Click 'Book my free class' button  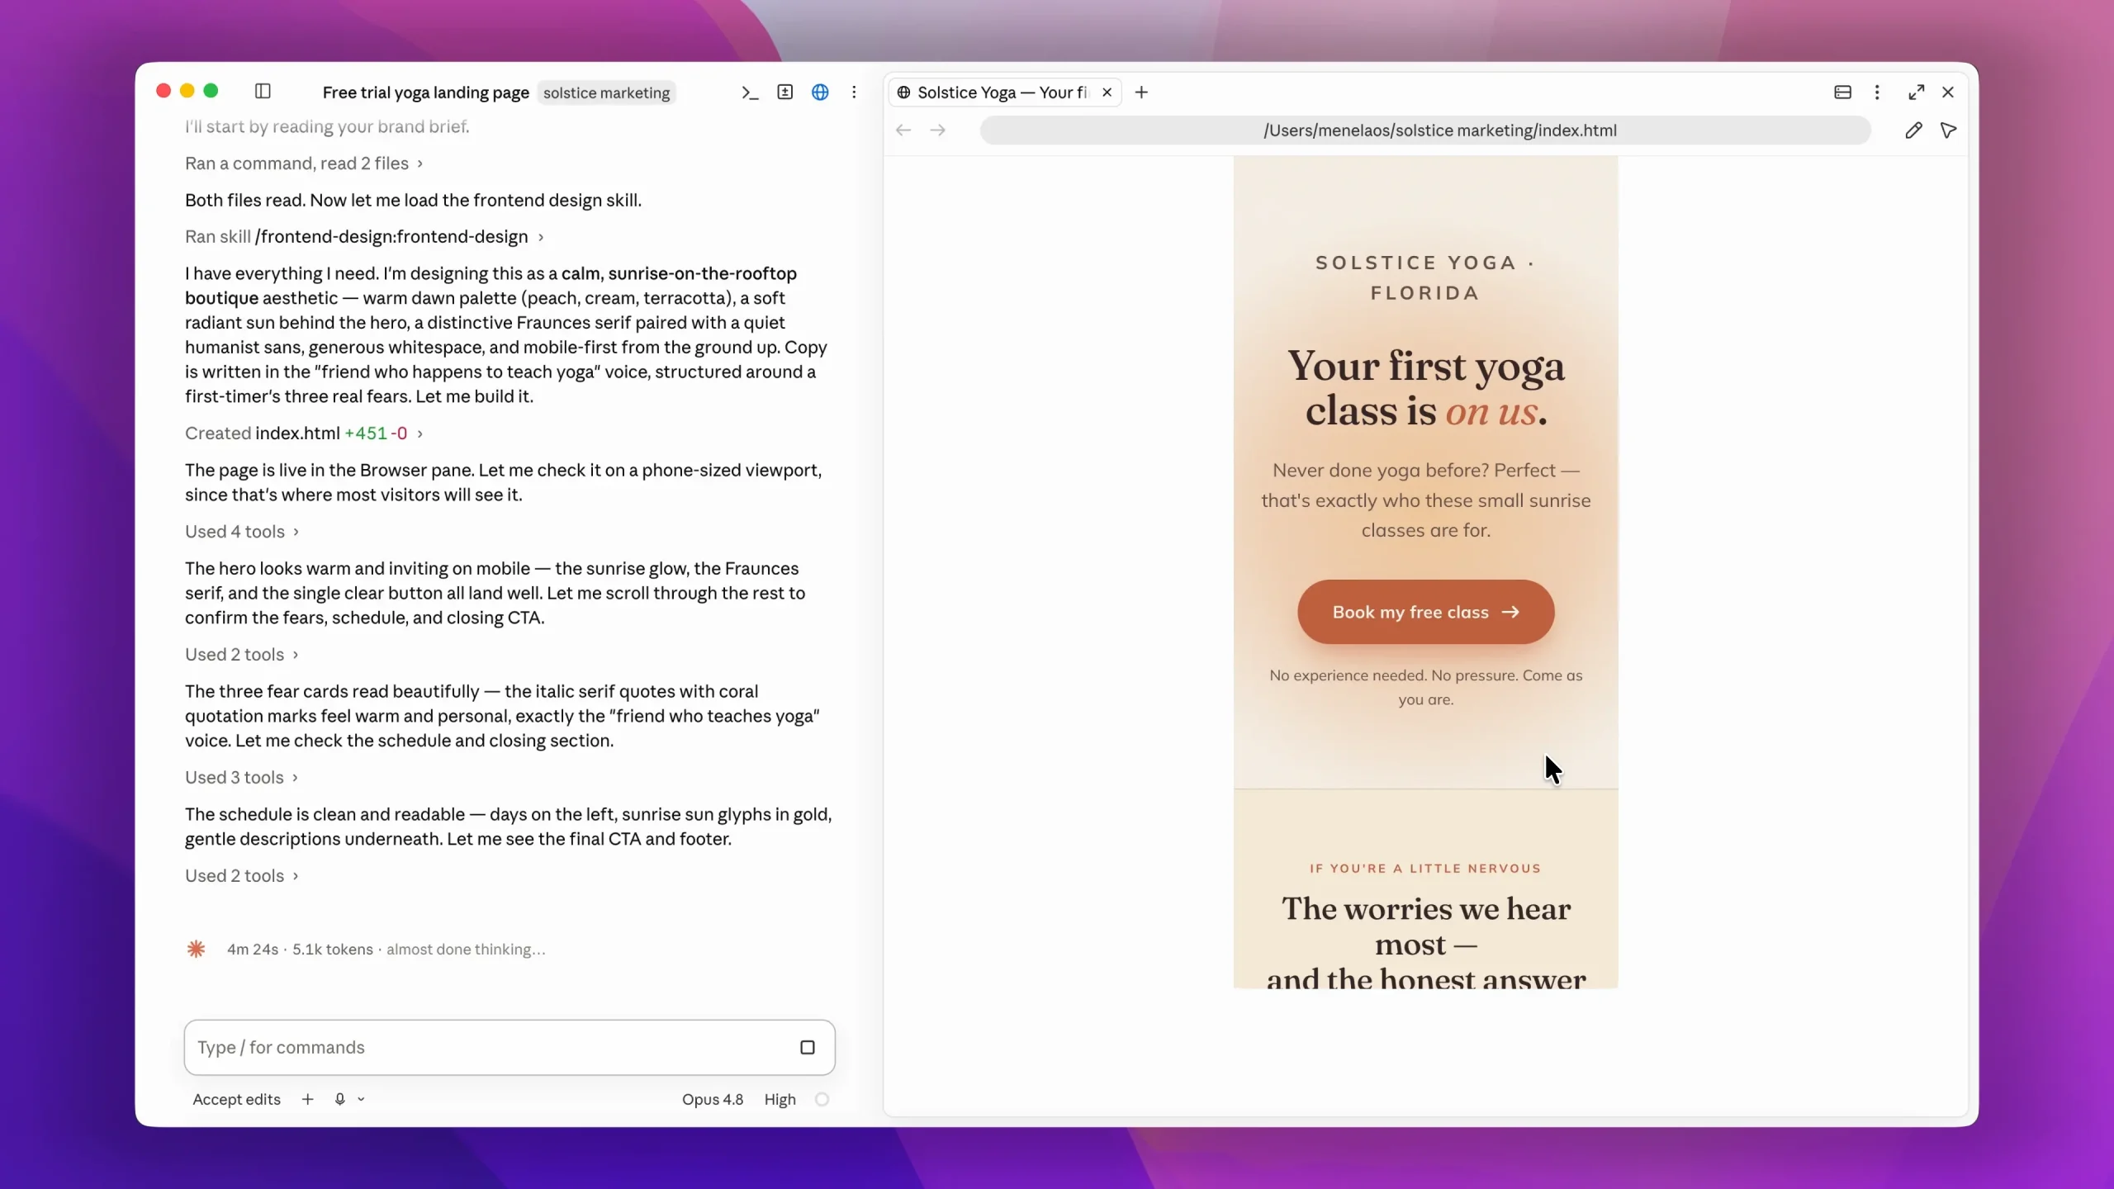click(1425, 612)
